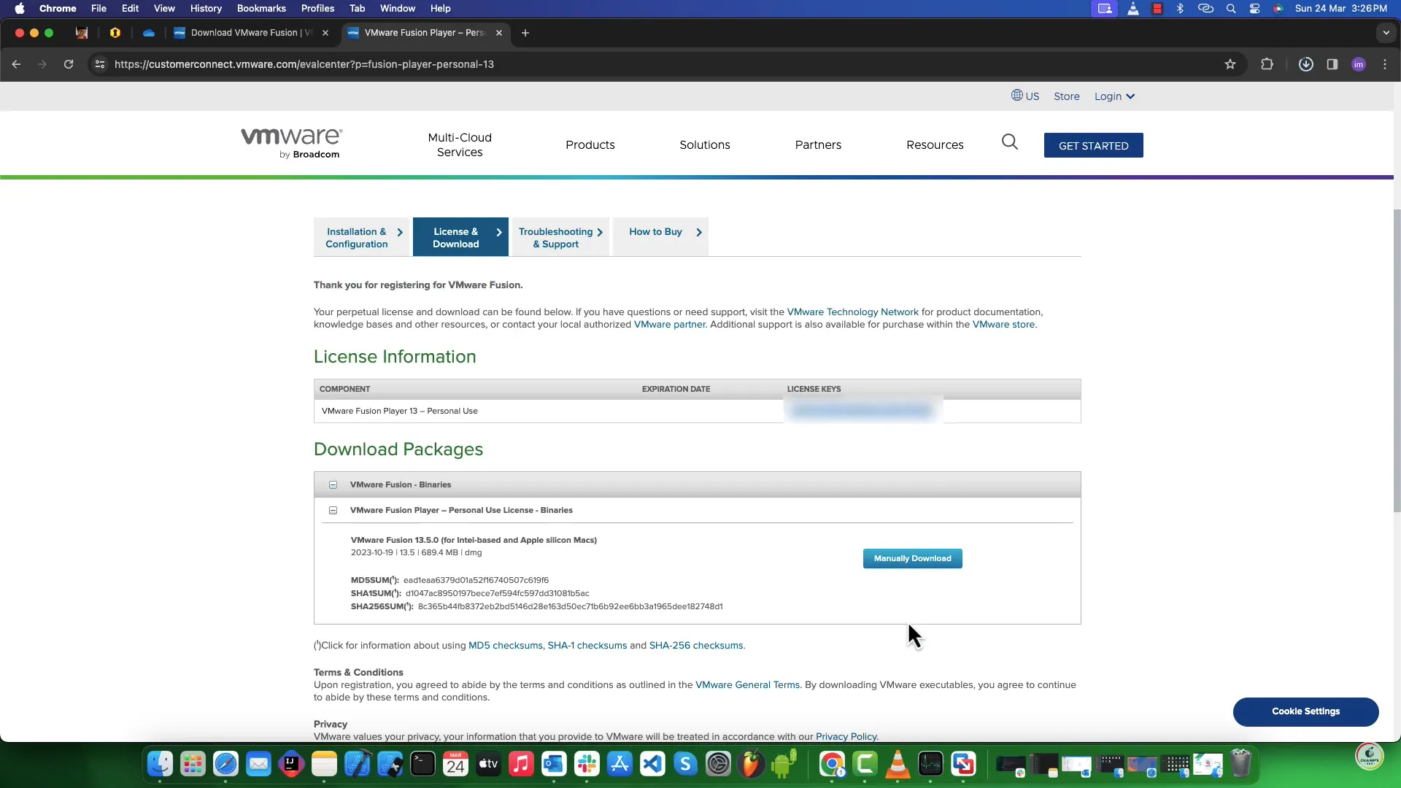This screenshot has height=788, width=1401.
Task: Open Solutions navigation menu
Action: (x=705, y=144)
